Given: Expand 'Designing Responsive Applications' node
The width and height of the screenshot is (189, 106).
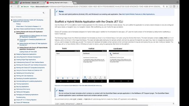Looking at the screenshot, I should pyautogui.click(x=15, y=54).
